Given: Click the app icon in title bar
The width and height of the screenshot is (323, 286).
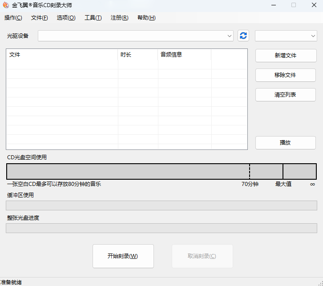Looking at the screenshot, I should [x=6, y=5].
